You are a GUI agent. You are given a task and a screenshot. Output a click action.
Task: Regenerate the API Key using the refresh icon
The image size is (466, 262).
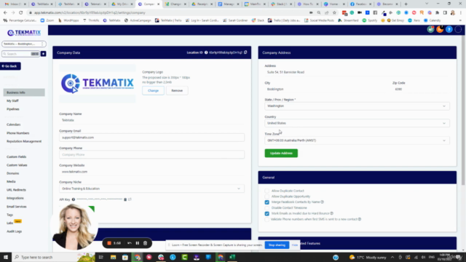pos(130,199)
